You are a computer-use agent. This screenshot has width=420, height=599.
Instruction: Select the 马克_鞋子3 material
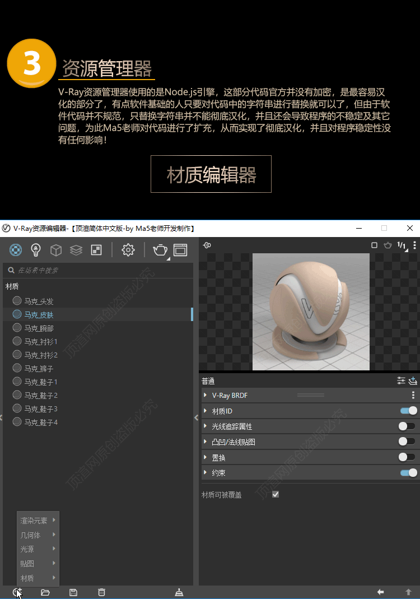click(98, 408)
